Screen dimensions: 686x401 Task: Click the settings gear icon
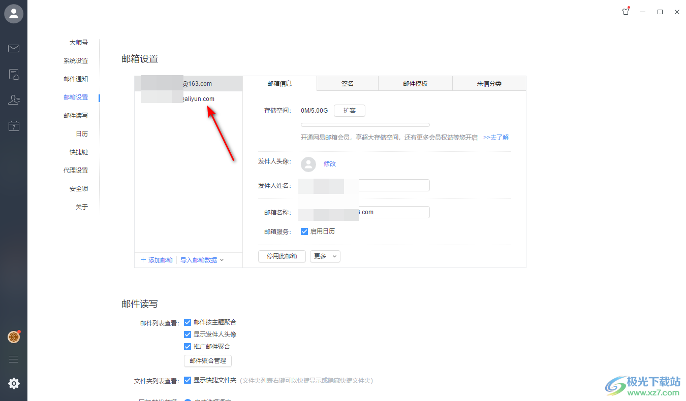(14, 384)
